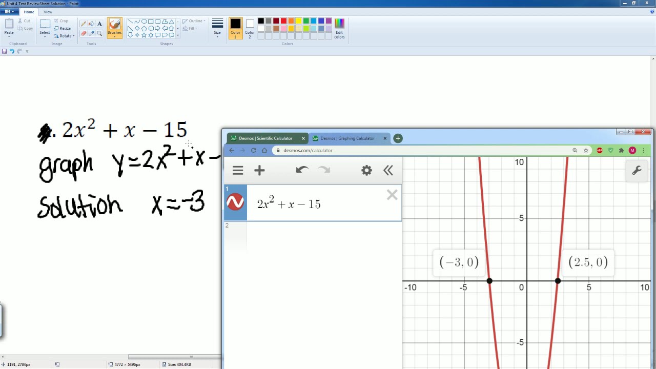656x369 pixels.
Task: Select the Fill with color bucket tool
Action: click(x=91, y=24)
